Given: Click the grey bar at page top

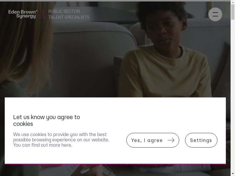Looking at the screenshot, I should (x=115, y=1).
